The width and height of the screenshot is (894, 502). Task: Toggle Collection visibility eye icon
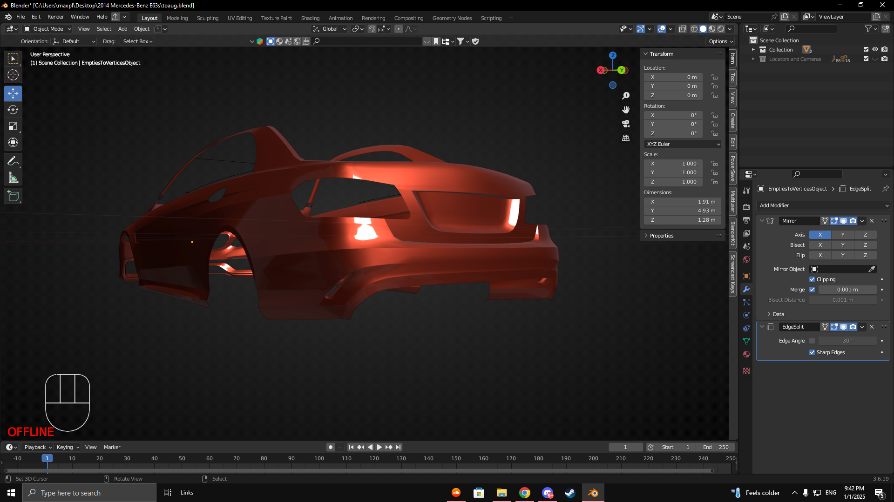pos(875,49)
